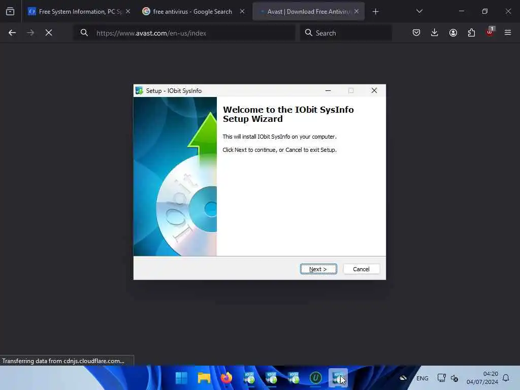Viewport: 520px width, 390px height.
Task: Go back one page
Action: pyautogui.click(x=12, y=32)
